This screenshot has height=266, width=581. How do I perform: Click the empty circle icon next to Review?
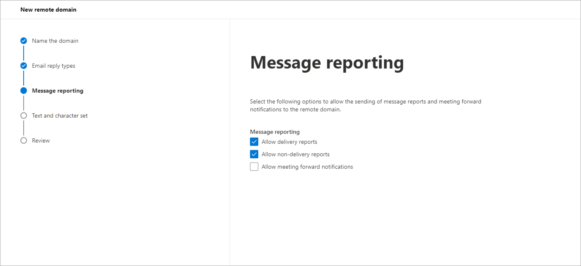24,140
